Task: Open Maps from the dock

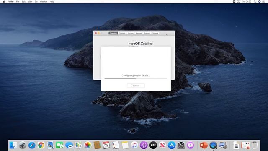Action: tap(78, 145)
